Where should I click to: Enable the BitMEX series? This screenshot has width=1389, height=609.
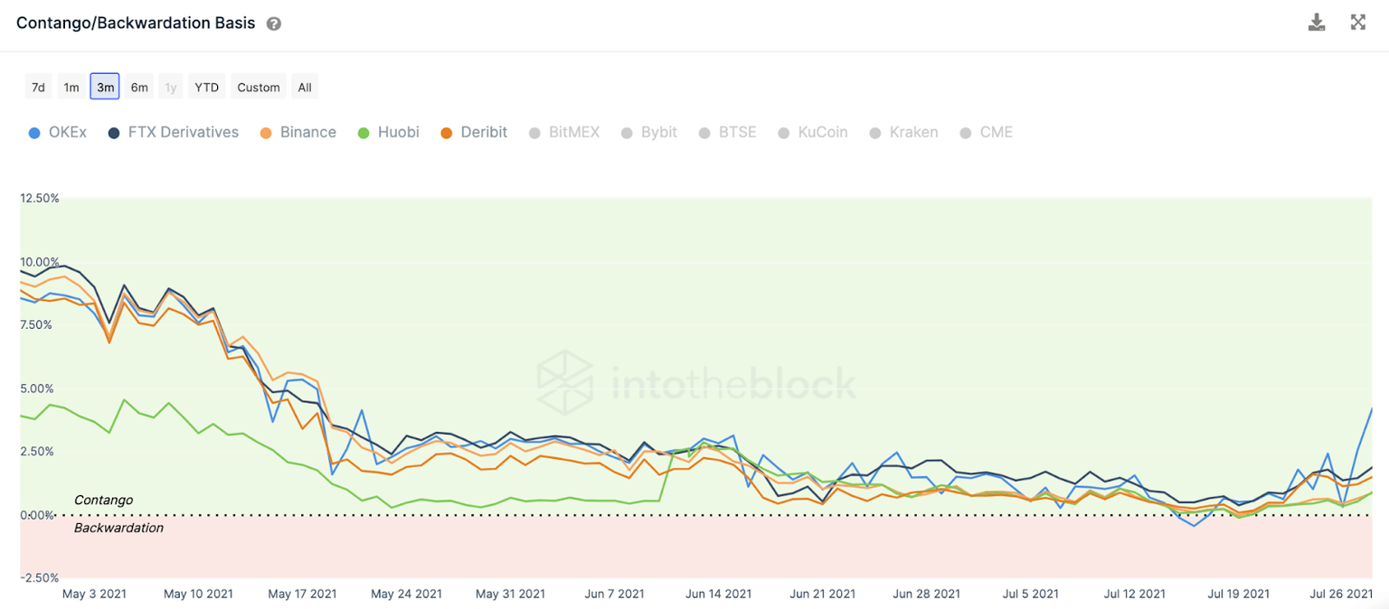click(x=564, y=132)
